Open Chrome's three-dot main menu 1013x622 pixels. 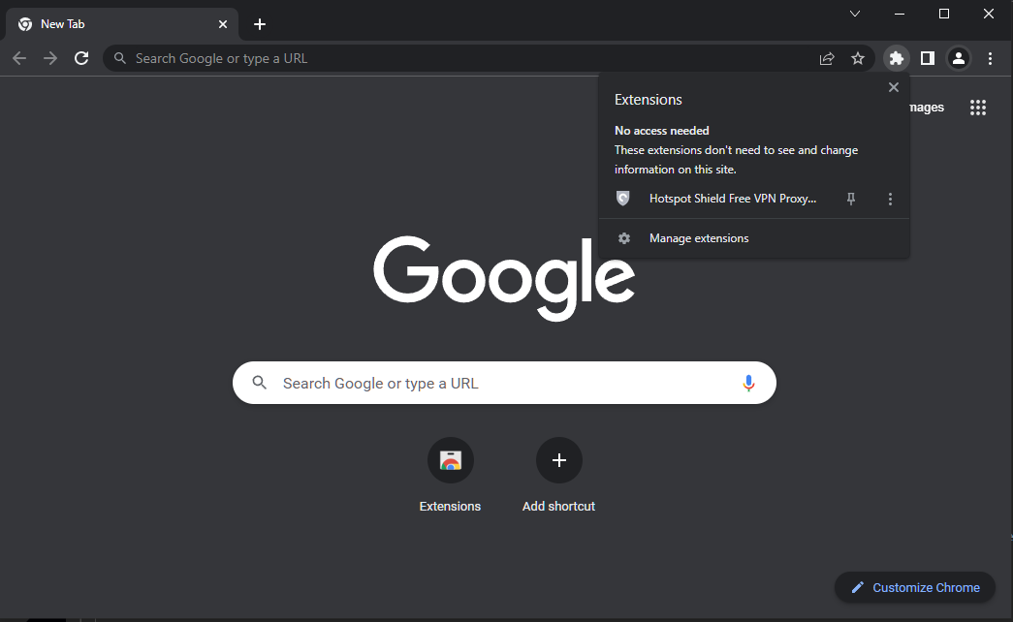coord(990,58)
